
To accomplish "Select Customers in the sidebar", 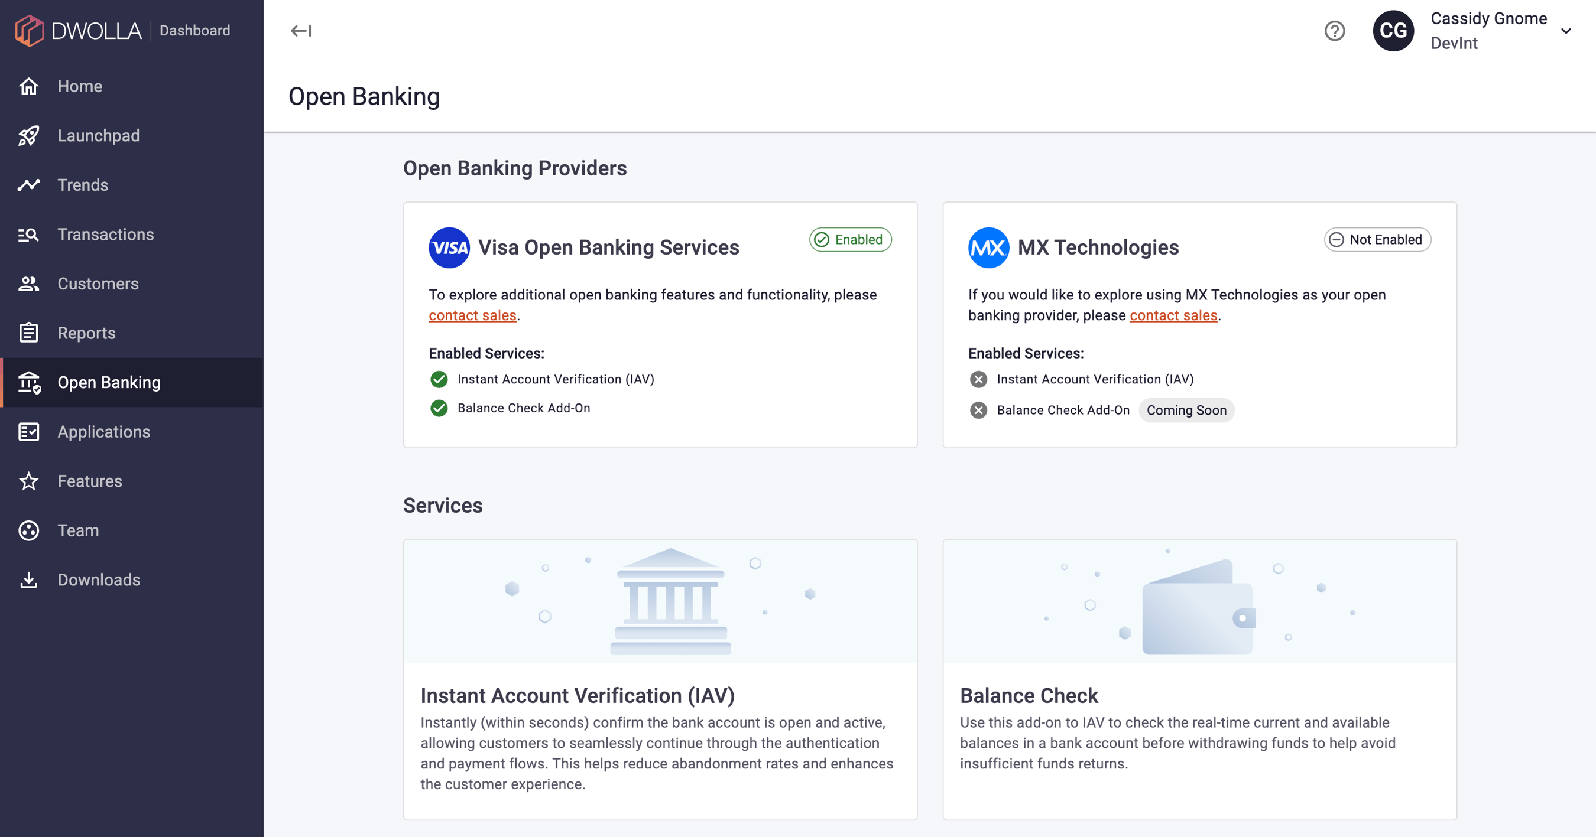I will coord(131,284).
